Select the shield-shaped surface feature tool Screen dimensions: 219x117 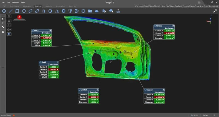coord(70,11)
